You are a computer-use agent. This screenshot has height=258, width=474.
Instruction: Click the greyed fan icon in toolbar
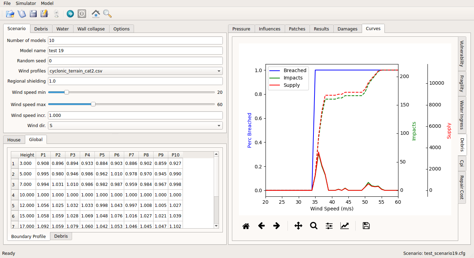pyautogui.click(x=56, y=14)
